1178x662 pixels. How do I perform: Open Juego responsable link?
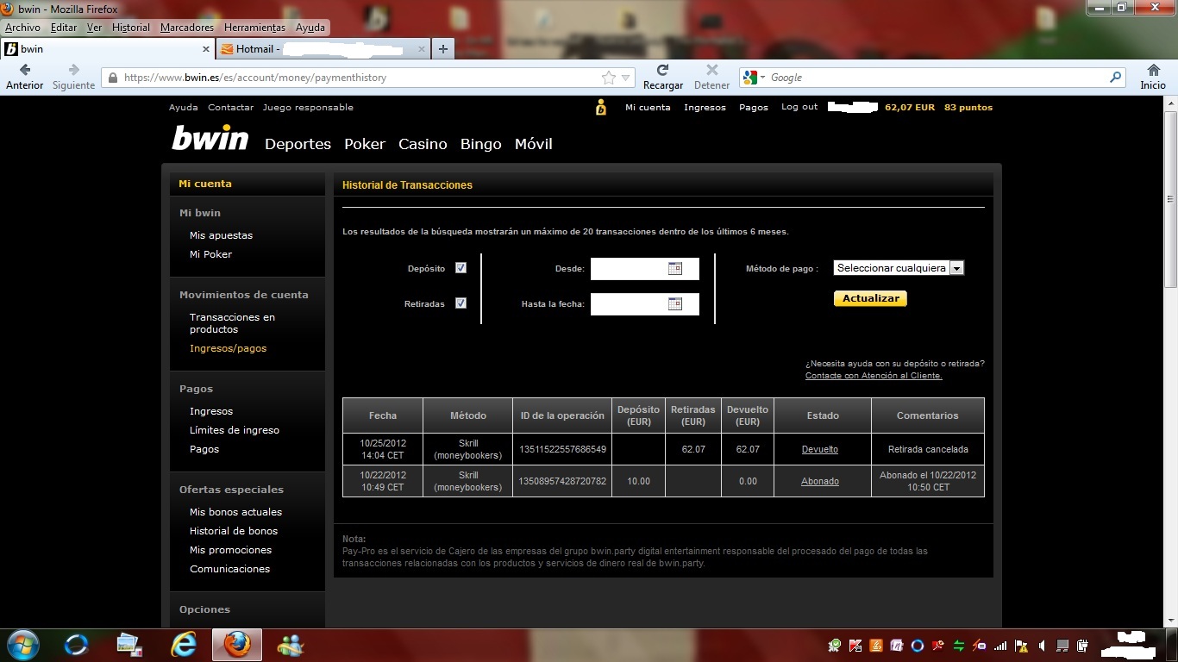coord(308,108)
